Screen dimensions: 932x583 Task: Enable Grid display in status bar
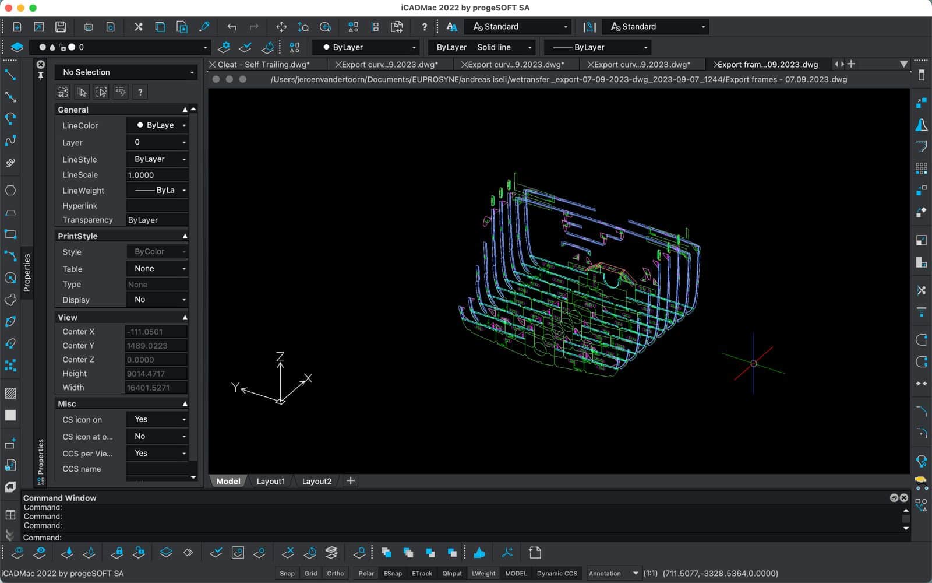click(x=310, y=573)
